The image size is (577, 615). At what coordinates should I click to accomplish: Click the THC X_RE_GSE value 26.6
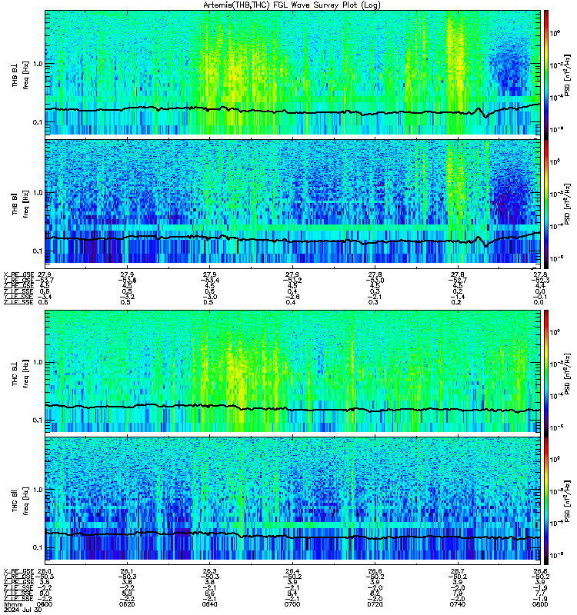coord(375,571)
